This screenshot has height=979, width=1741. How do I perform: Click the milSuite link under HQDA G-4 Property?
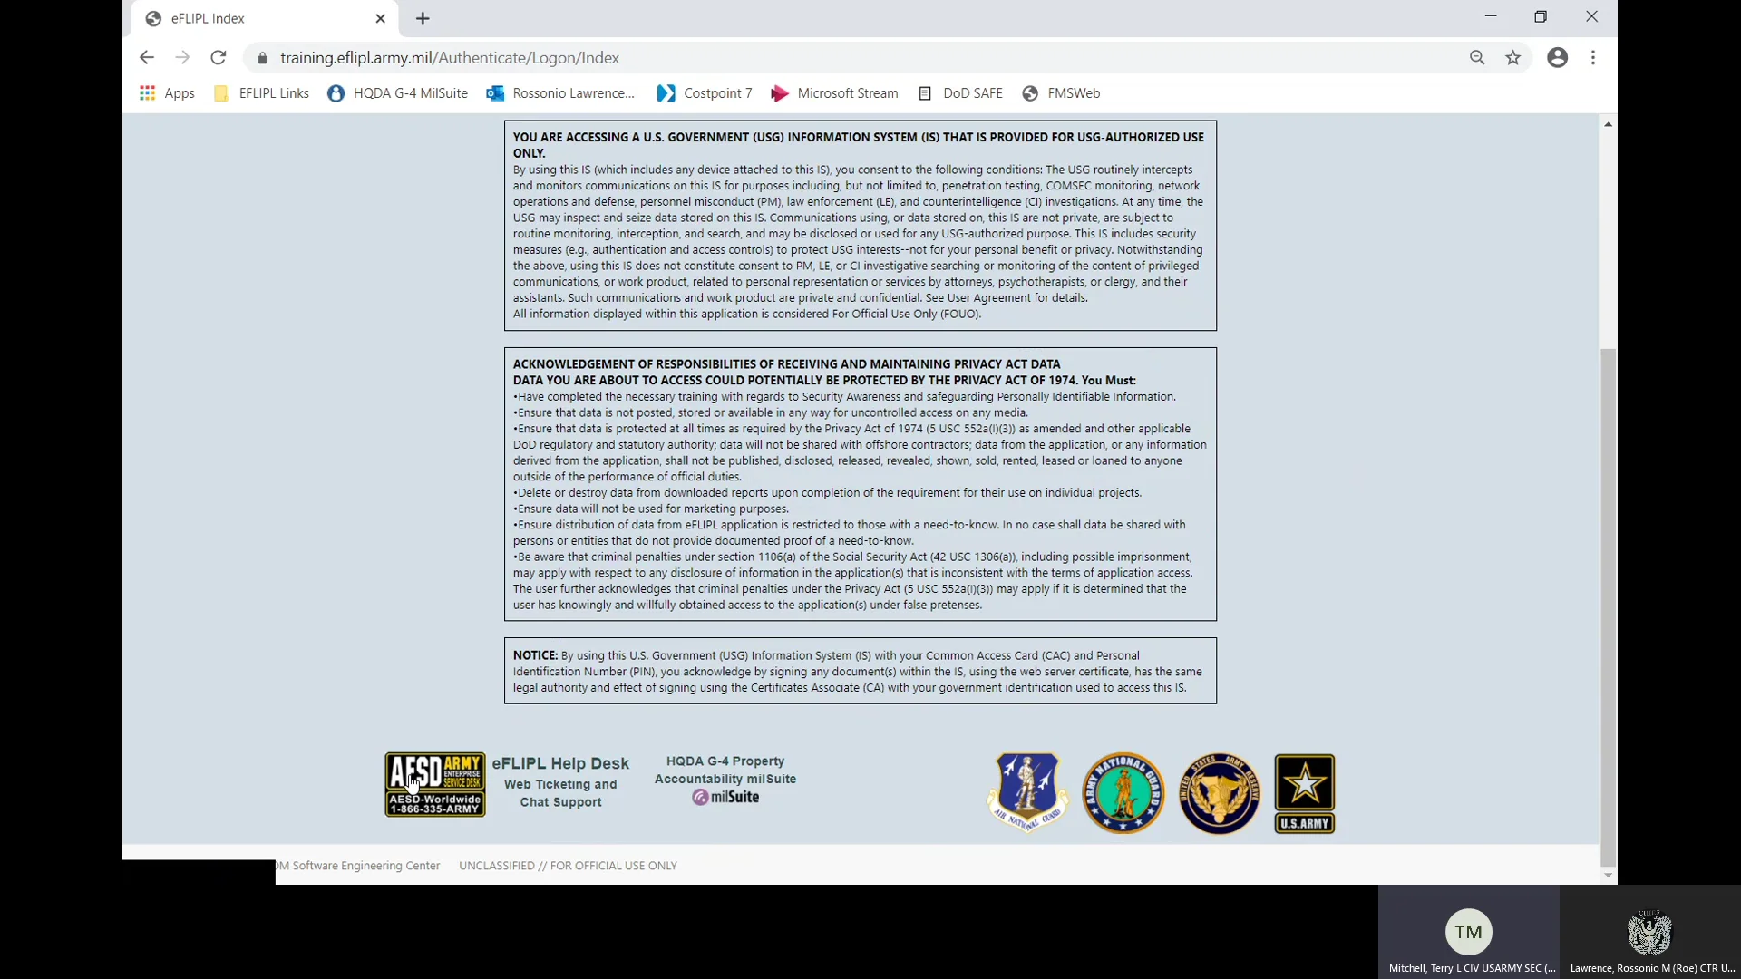click(725, 797)
